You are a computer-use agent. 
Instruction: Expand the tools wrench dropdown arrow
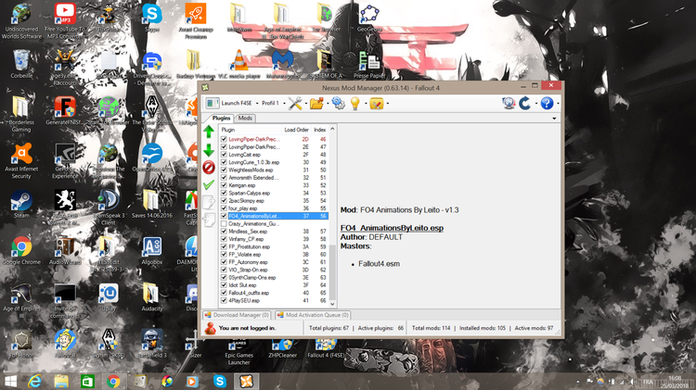(305, 104)
